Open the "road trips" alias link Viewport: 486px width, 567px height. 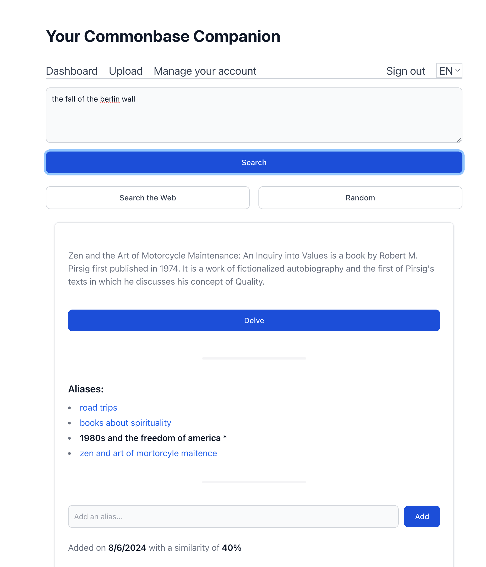98,407
